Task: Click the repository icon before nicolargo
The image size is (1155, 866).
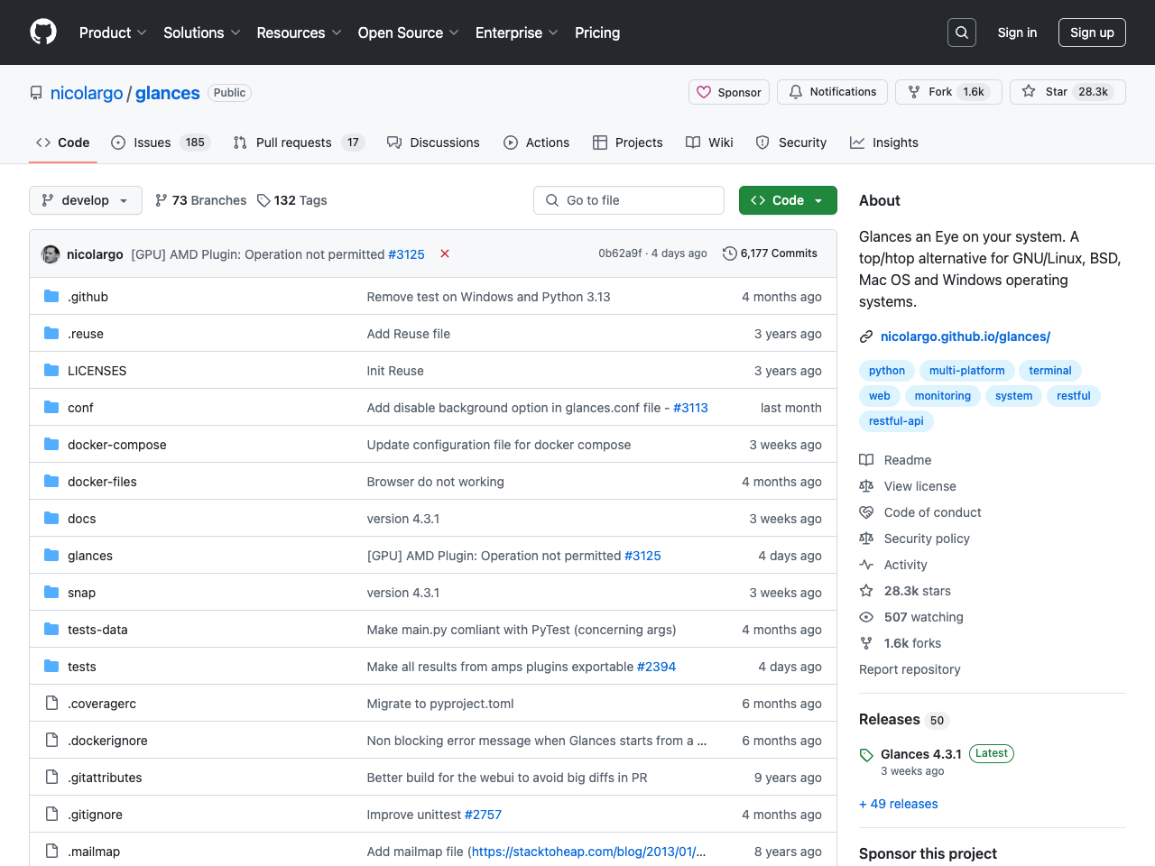Action: 36,93
